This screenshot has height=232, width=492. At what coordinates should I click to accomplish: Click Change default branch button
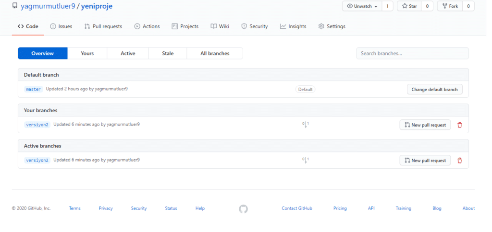click(434, 90)
